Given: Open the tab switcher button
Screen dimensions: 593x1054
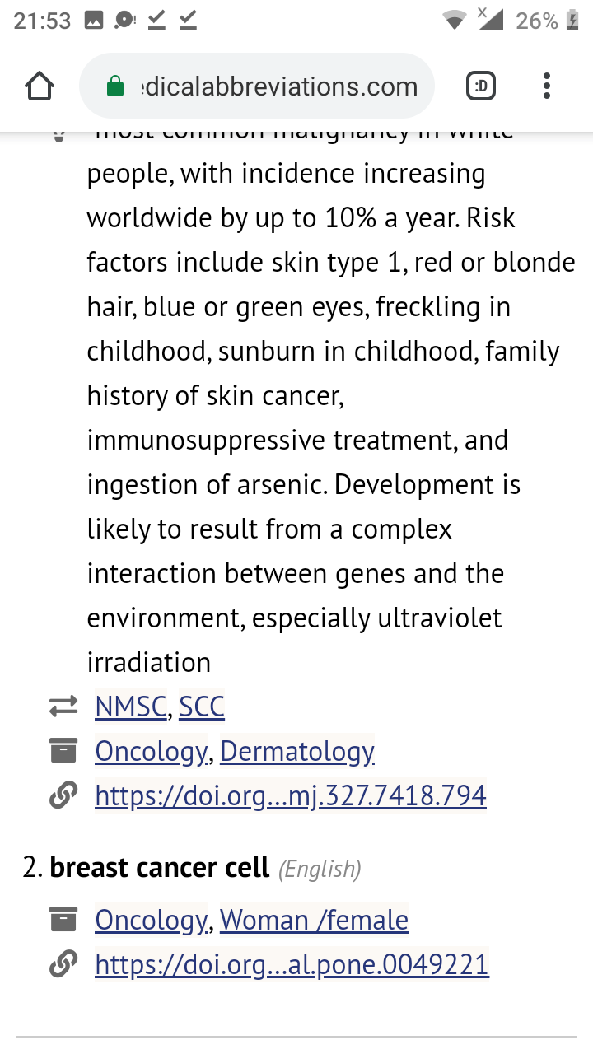Looking at the screenshot, I should click(481, 86).
